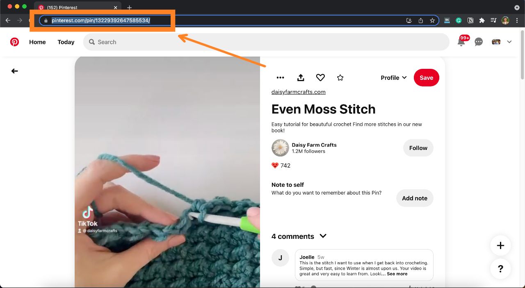Open the notifications bell
525x288 pixels.
coord(461,42)
